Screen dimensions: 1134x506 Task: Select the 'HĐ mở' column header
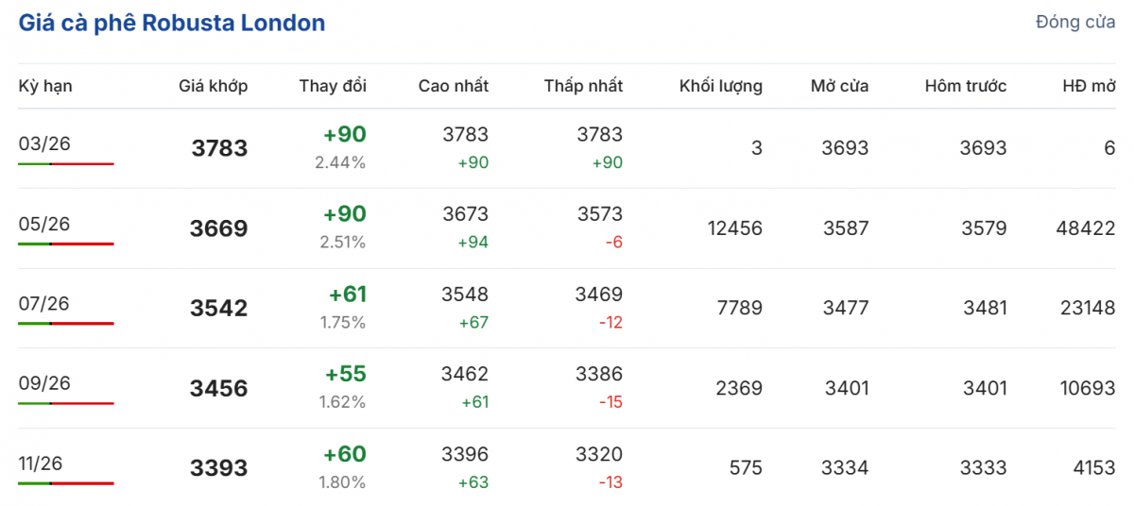(1089, 86)
